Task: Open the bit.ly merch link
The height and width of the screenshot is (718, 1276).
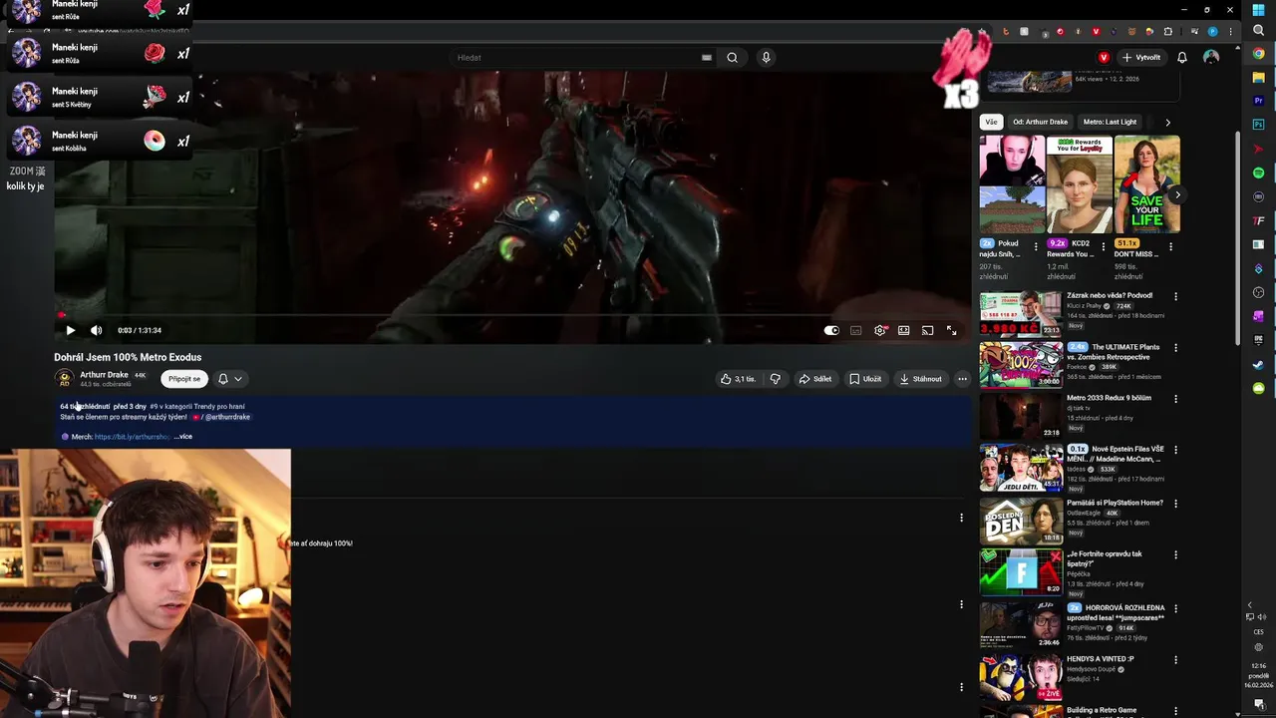Action: point(133,437)
